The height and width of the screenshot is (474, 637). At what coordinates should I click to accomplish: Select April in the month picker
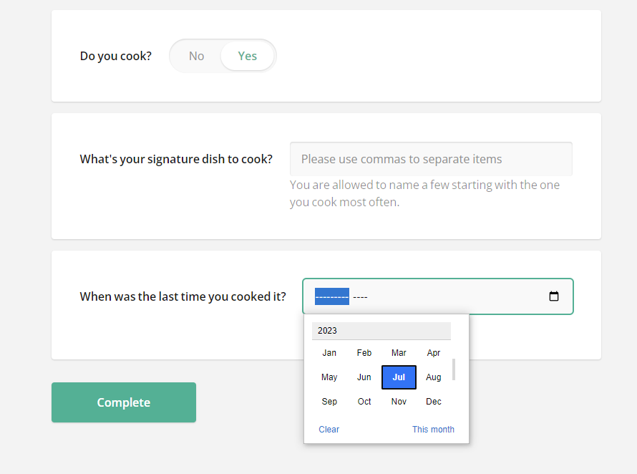click(433, 352)
